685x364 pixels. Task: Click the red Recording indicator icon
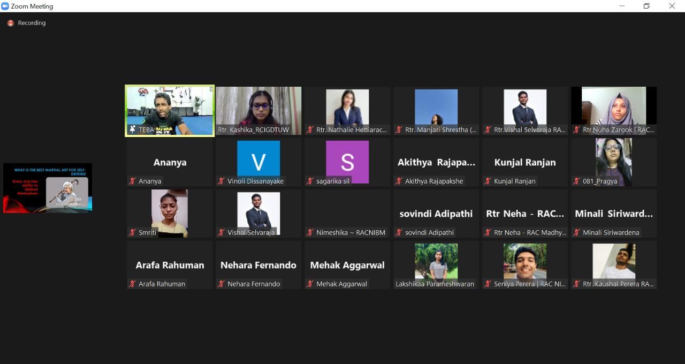(10, 23)
